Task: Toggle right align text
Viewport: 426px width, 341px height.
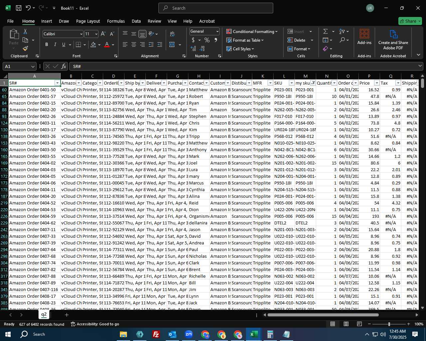Action: (x=142, y=45)
